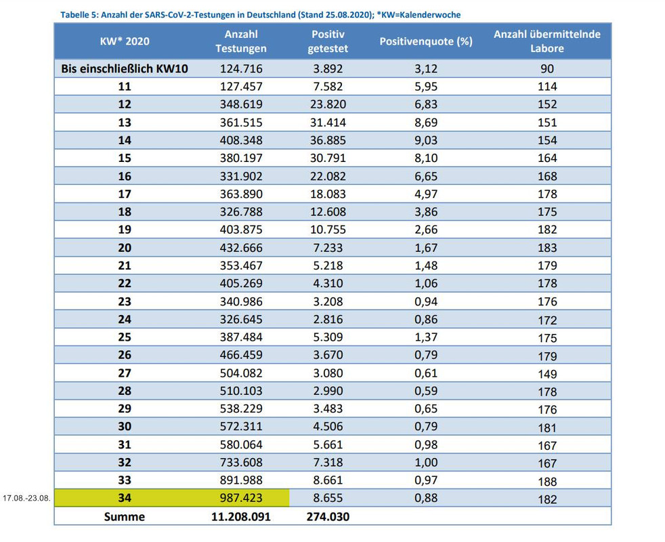Click the Labore value 90
The width and height of the screenshot is (665, 542).
pos(547,68)
